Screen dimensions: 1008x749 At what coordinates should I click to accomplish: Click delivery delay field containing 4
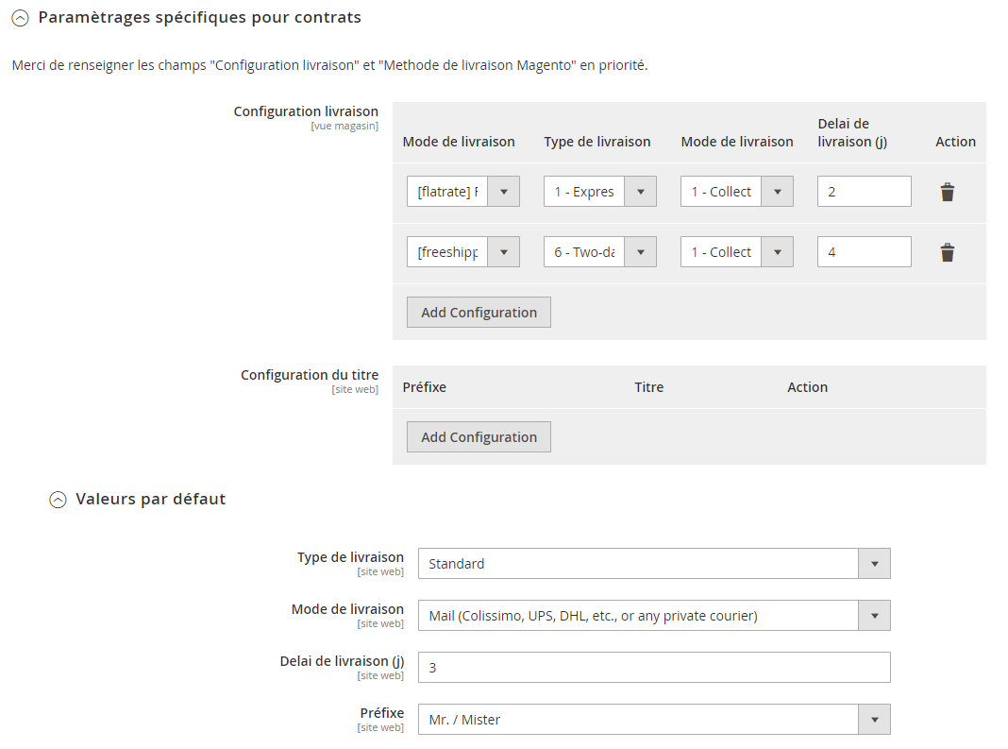pyautogui.click(x=864, y=252)
